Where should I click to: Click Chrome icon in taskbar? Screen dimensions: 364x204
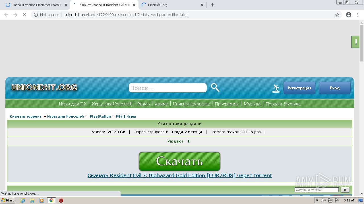(x=51, y=200)
